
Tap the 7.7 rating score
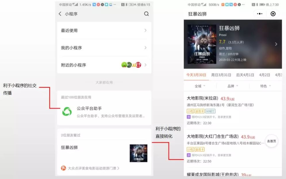point(222,42)
